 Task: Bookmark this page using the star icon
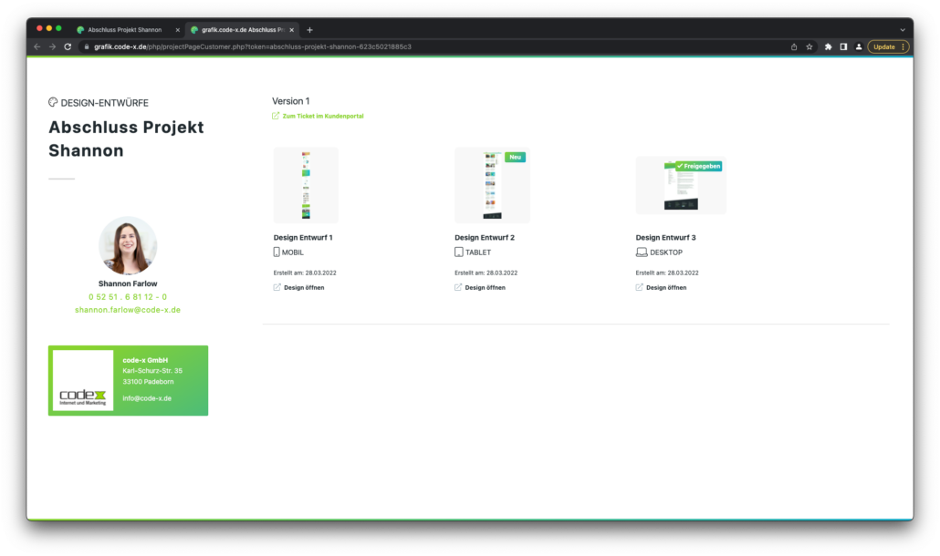[809, 46]
